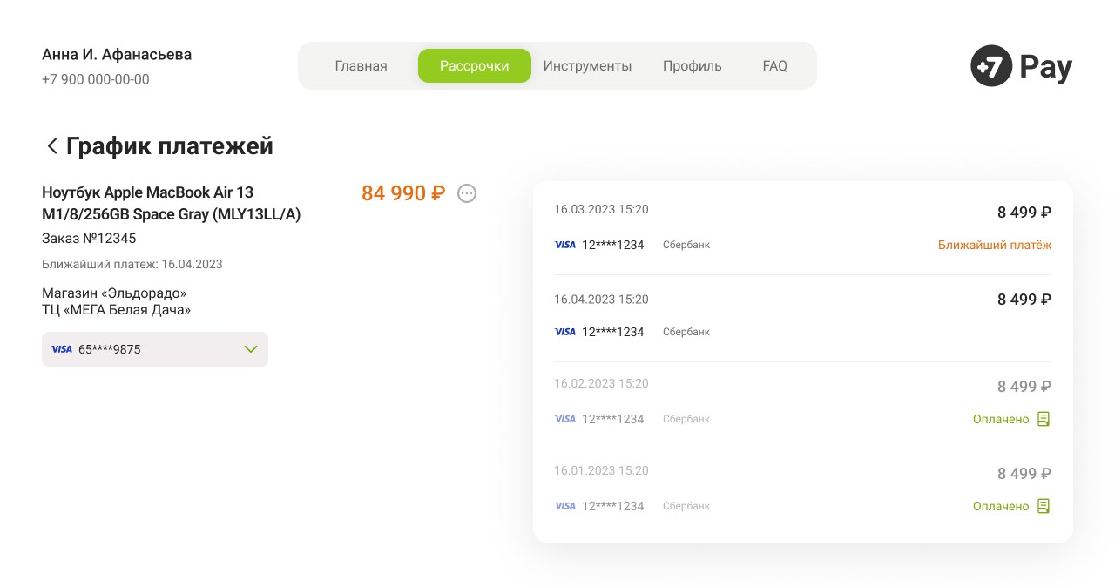Open the receipt for the 16.01.2023 payment
Screen dimensions: 1115x587
(1043, 506)
